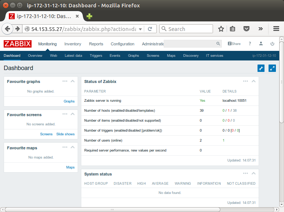This screenshot has width=284, height=212.
Task: Open the Configuration menu
Action: click(x=123, y=44)
